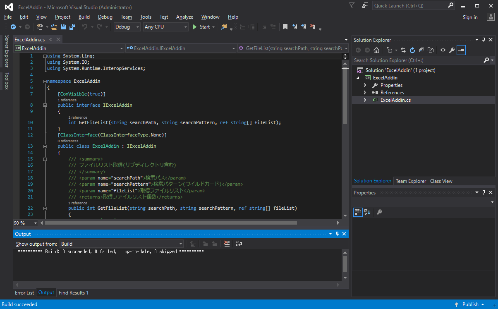Expand the References node
The width and height of the screenshot is (498, 309).
365,93
